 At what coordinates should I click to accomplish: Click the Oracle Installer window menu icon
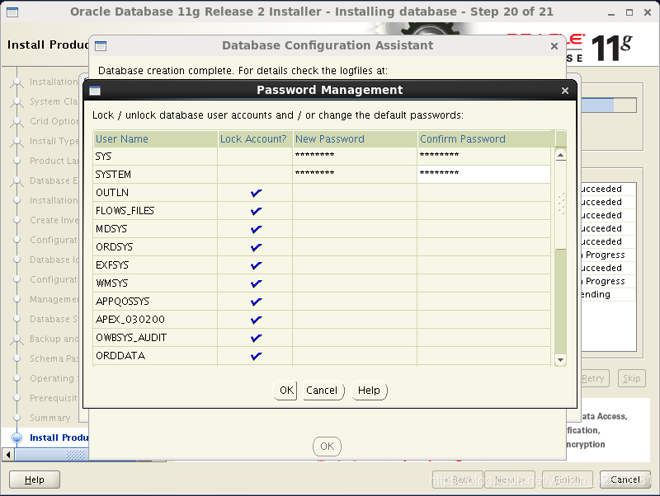click(x=12, y=12)
